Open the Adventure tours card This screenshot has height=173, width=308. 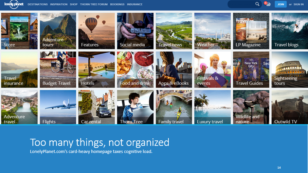58,31
